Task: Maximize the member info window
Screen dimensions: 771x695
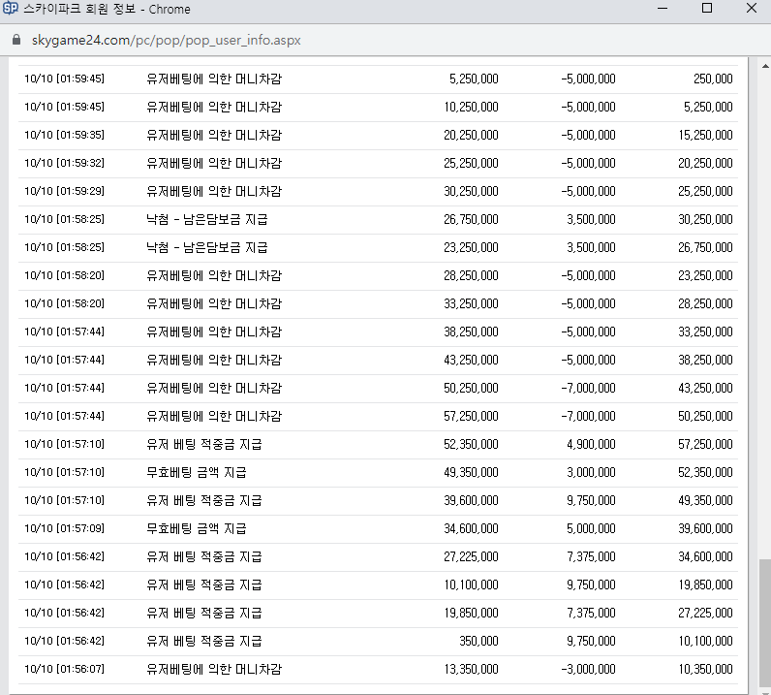Action: click(x=707, y=10)
